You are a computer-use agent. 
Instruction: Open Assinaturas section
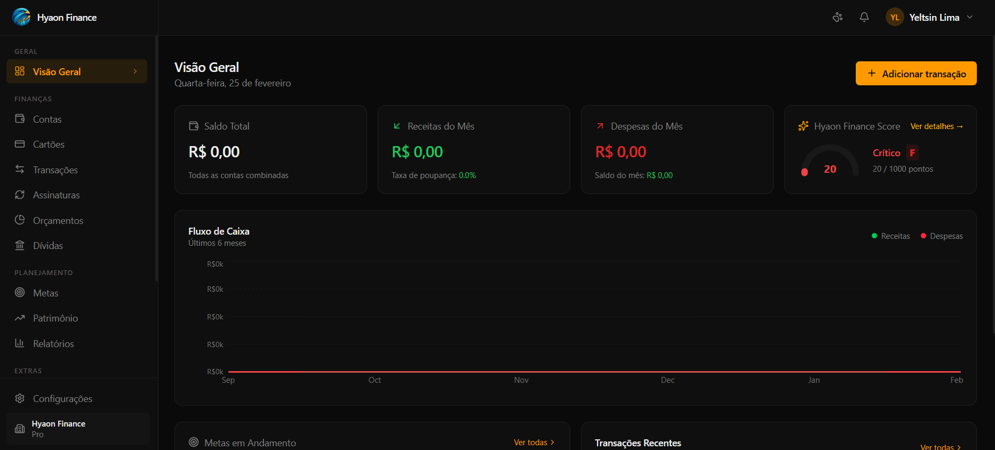pos(77,195)
